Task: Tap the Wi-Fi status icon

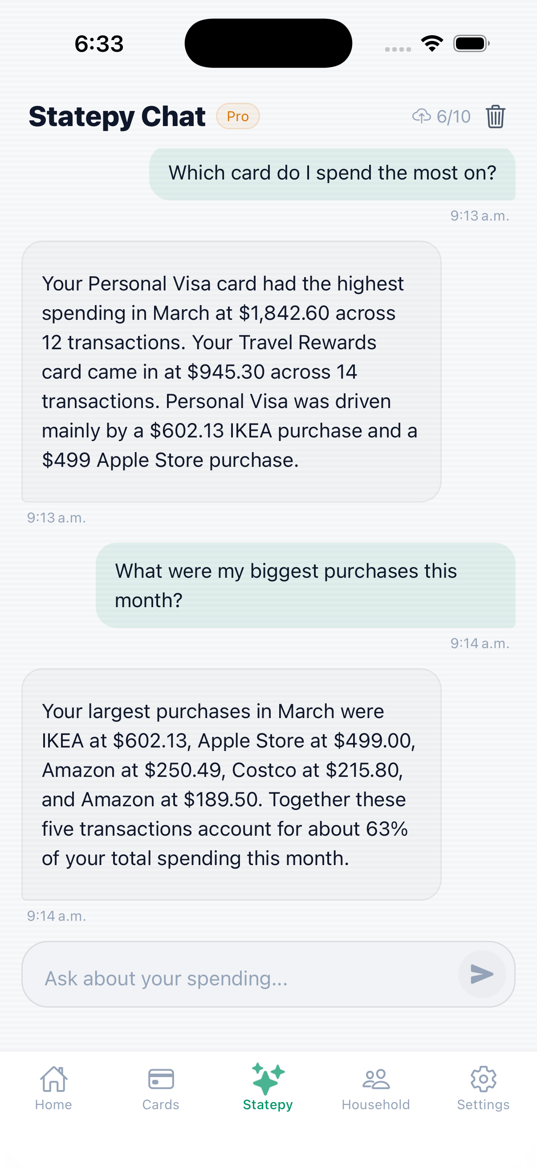Action: point(432,44)
